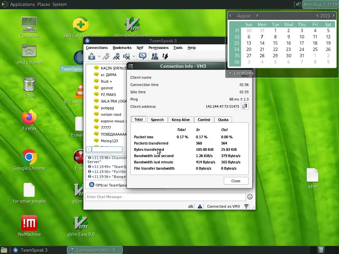Select the geimot channel

point(107,88)
